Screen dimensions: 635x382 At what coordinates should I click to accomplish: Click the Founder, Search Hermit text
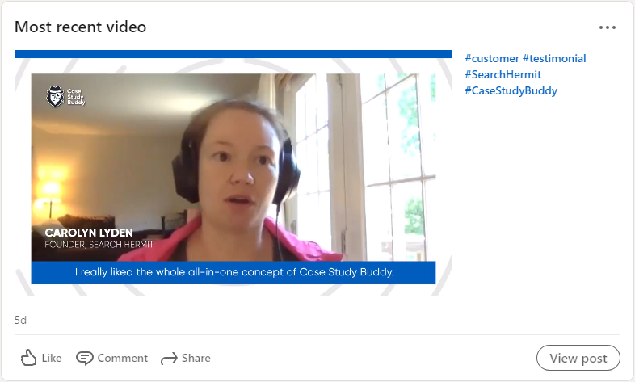pos(99,245)
